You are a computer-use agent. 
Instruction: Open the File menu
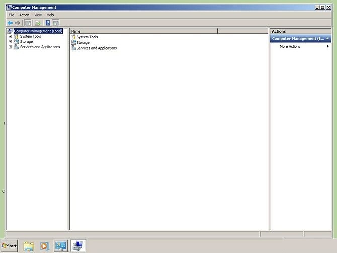pyautogui.click(x=11, y=15)
